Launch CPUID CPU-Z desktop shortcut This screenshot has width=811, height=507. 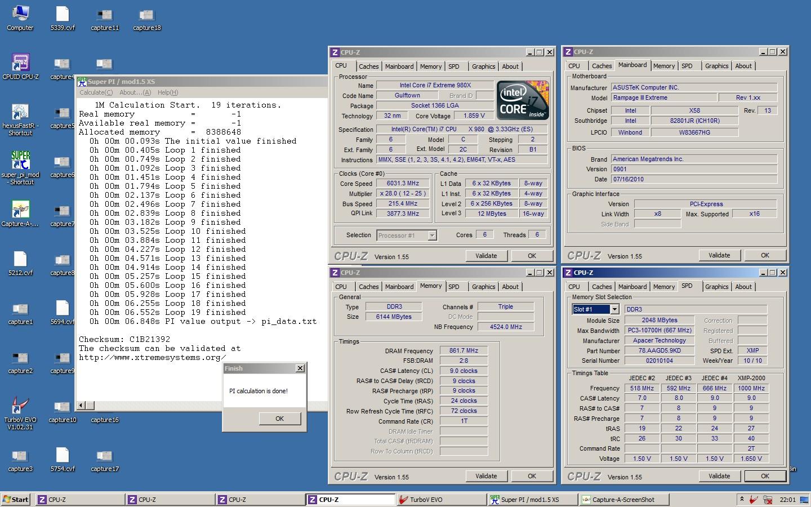coord(20,66)
